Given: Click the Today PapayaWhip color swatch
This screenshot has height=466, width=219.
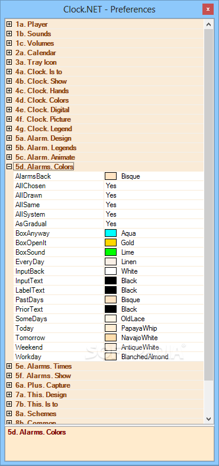Looking at the screenshot, I should pyautogui.click(x=111, y=328).
